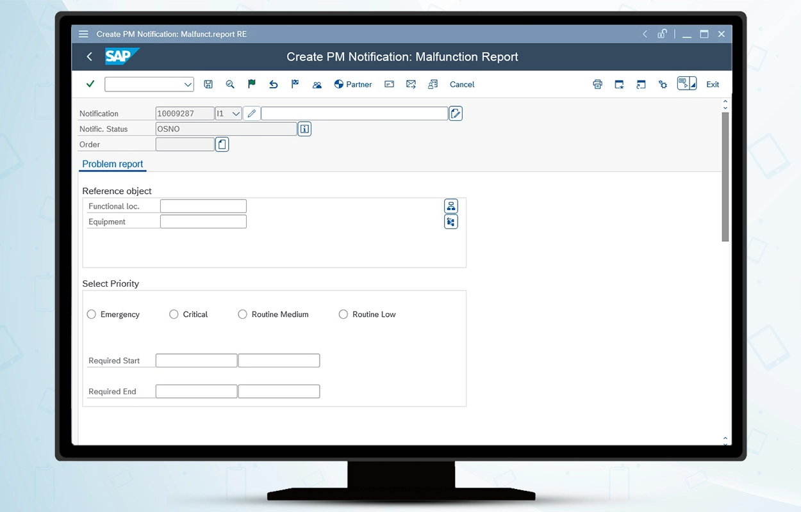The image size is (801, 512).
Task: Go back using the arrow beside SAP logo
Action: tap(89, 57)
